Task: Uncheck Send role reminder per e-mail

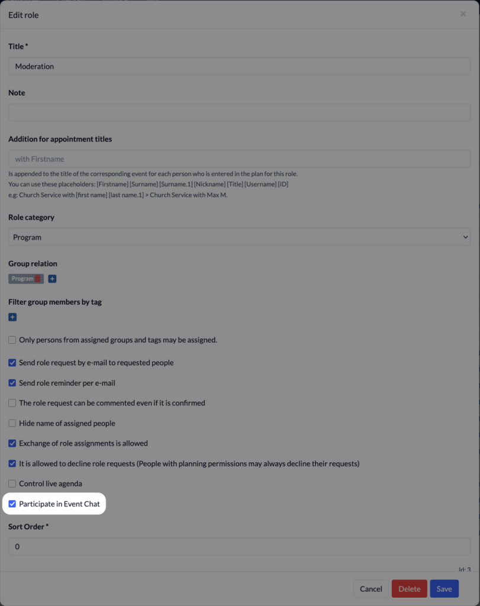Action: point(12,383)
